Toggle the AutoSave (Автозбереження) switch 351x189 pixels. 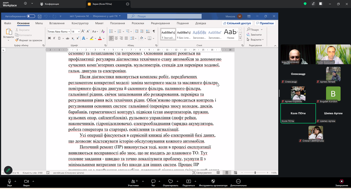[31, 16]
